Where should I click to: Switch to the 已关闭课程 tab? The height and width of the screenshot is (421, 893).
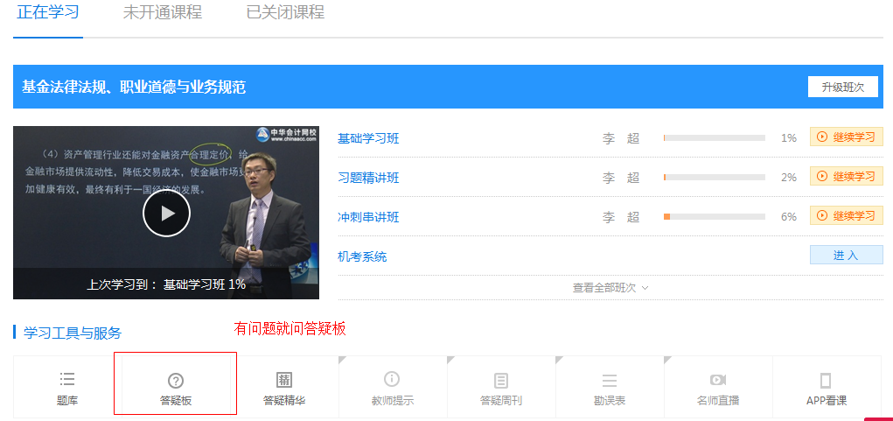(x=285, y=12)
